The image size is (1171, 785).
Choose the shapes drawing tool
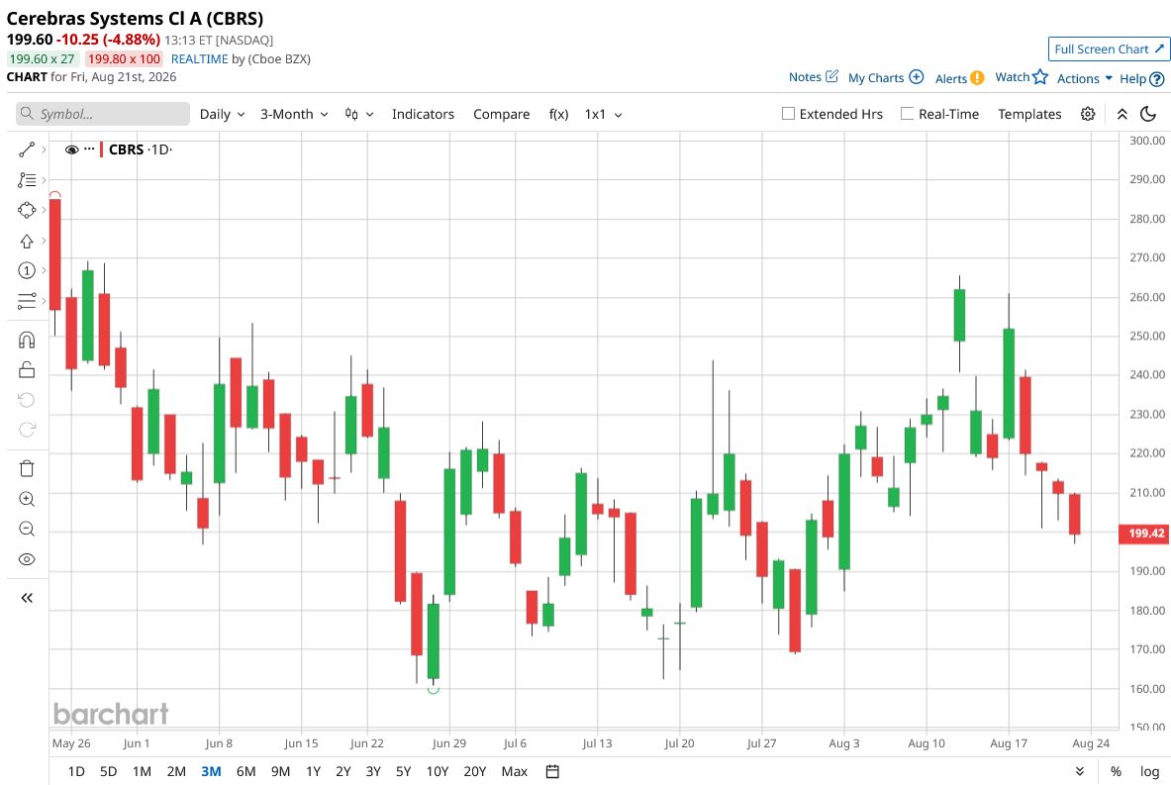point(27,210)
